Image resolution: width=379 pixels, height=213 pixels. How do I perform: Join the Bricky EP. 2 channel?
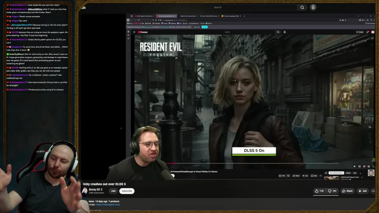[113, 191]
